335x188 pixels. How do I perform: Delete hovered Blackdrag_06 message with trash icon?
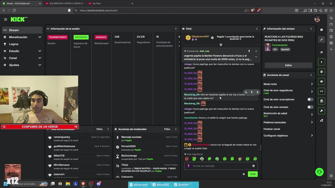tap(257, 92)
